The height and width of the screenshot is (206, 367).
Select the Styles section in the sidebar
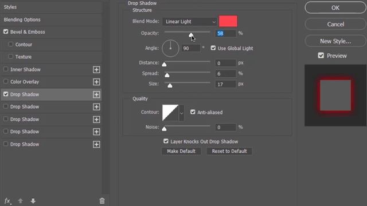click(x=10, y=7)
